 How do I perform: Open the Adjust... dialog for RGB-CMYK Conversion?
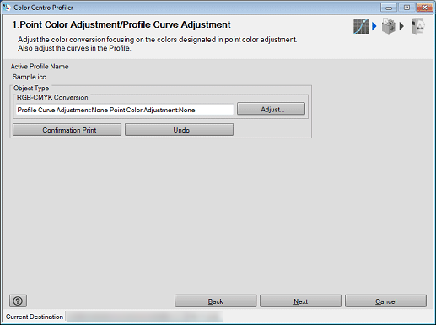[x=271, y=109]
